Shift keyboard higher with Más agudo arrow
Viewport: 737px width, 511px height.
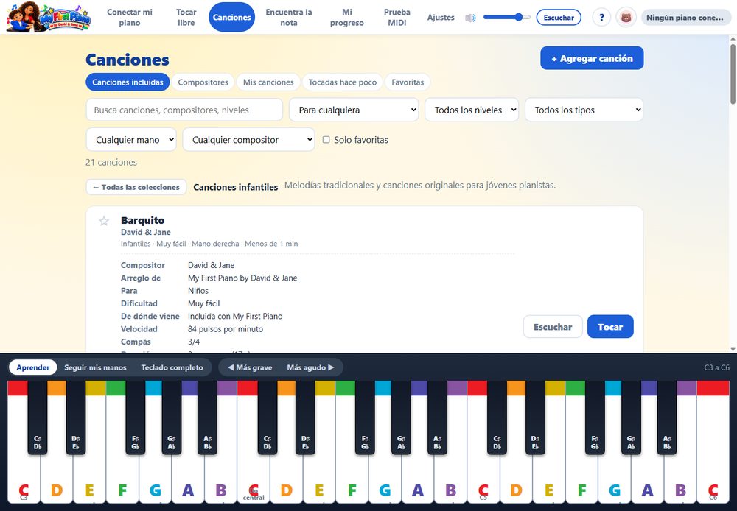coord(310,367)
